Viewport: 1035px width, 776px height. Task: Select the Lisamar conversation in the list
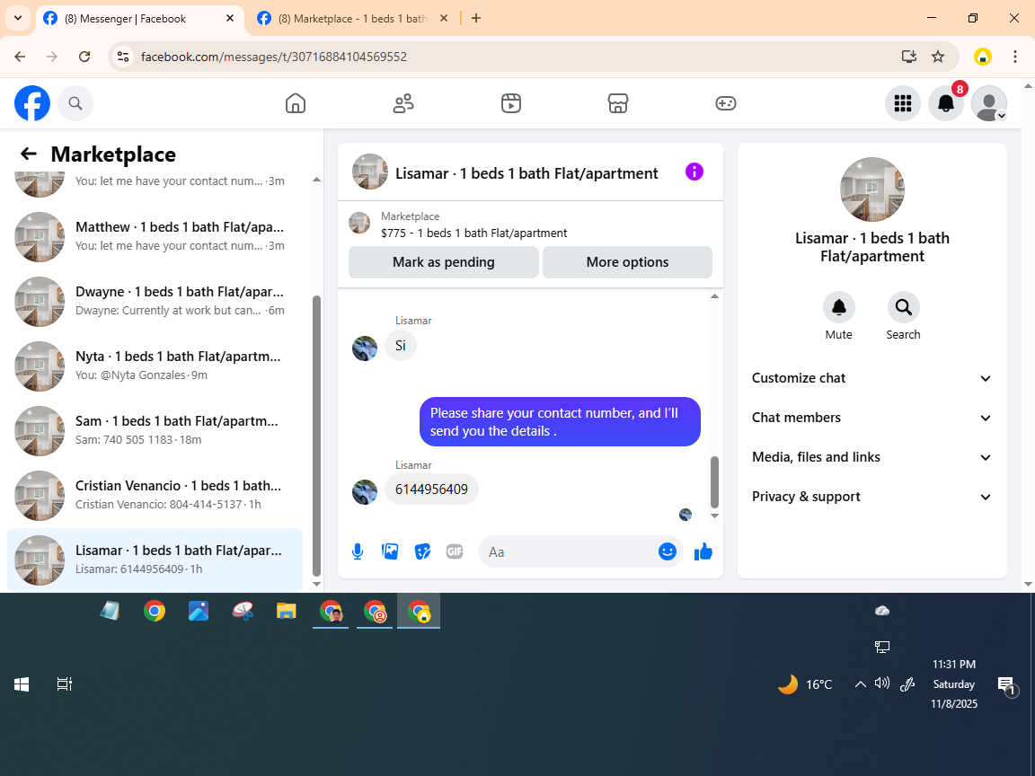coord(155,560)
